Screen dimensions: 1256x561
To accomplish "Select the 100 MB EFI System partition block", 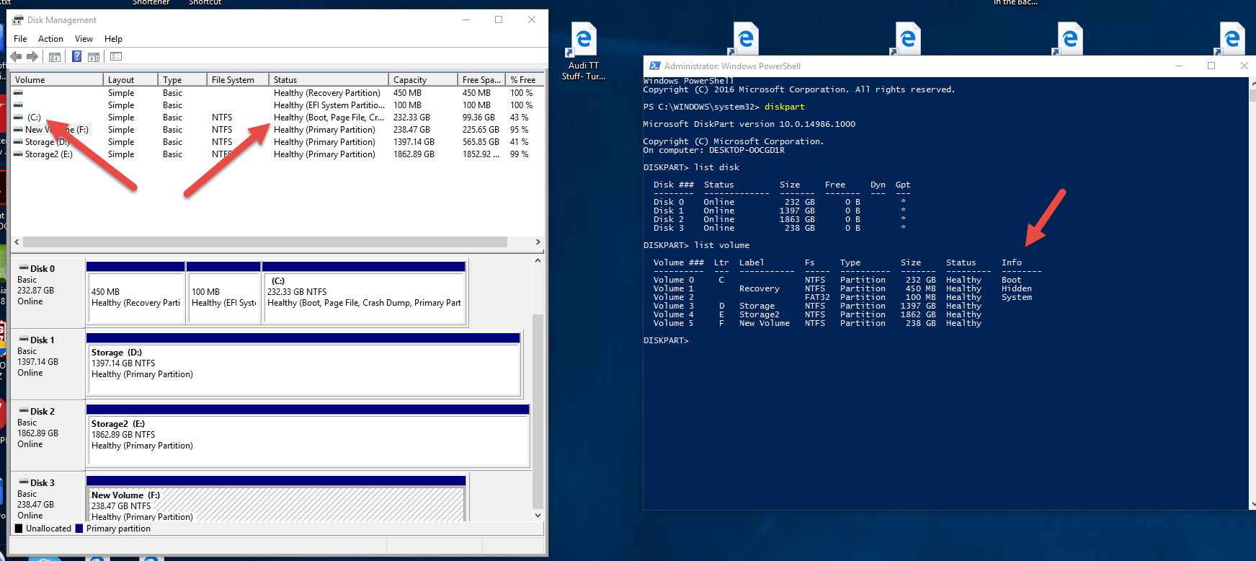I will [x=223, y=296].
